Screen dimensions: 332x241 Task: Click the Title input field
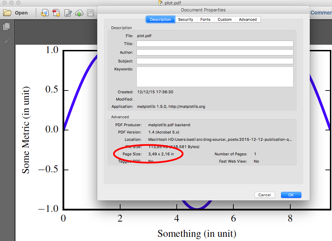(215, 44)
